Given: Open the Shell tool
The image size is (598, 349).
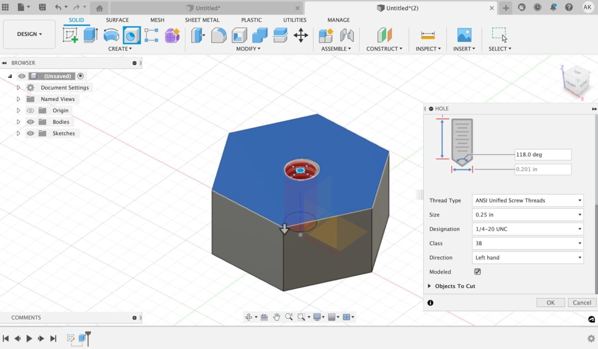Looking at the screenshot, I should [239, 35].
